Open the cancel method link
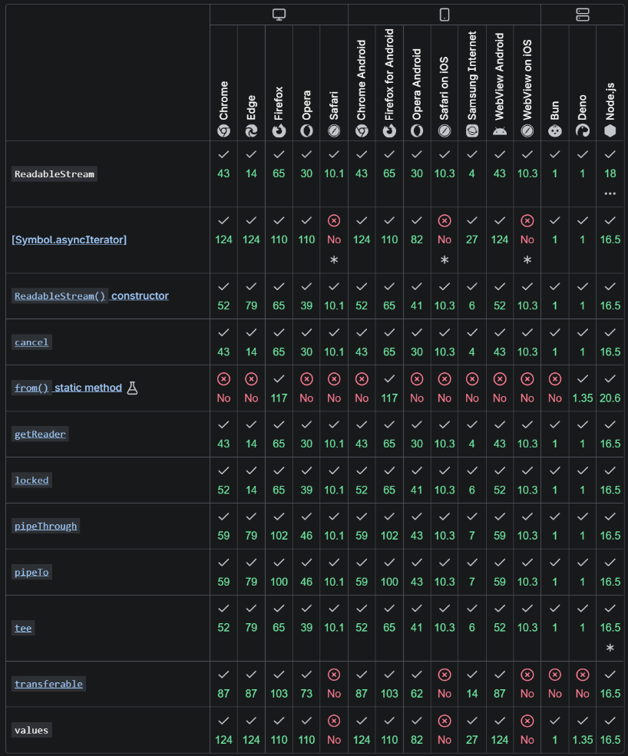Screen dimensions: 628x756 pos(31,342)
